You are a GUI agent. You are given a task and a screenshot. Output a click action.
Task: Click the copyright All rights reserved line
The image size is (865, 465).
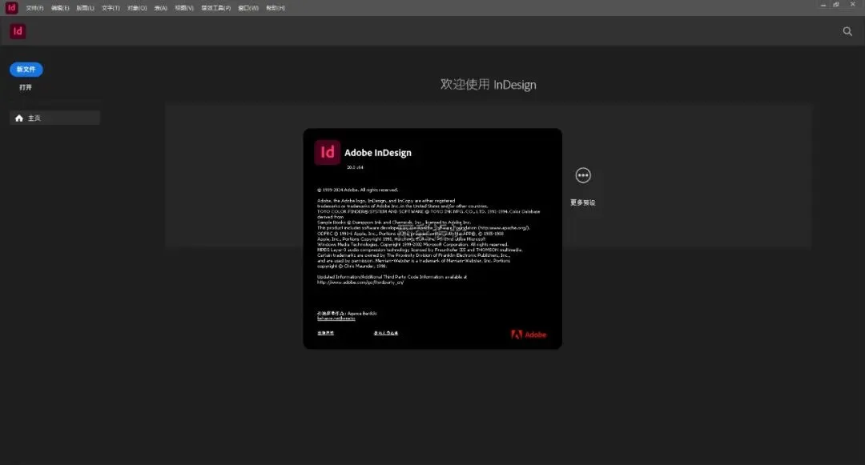(x=357, y=190)
